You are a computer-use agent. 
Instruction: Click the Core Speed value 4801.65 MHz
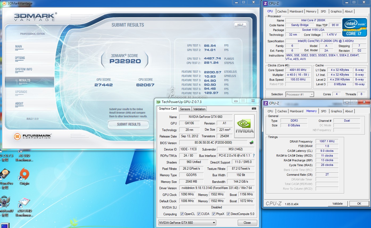298,70
